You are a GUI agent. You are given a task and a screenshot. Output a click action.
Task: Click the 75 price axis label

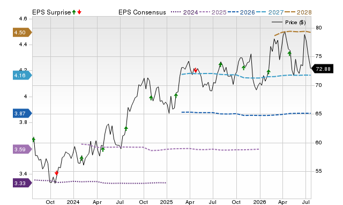pyautogui.click(x=319, y=56)
